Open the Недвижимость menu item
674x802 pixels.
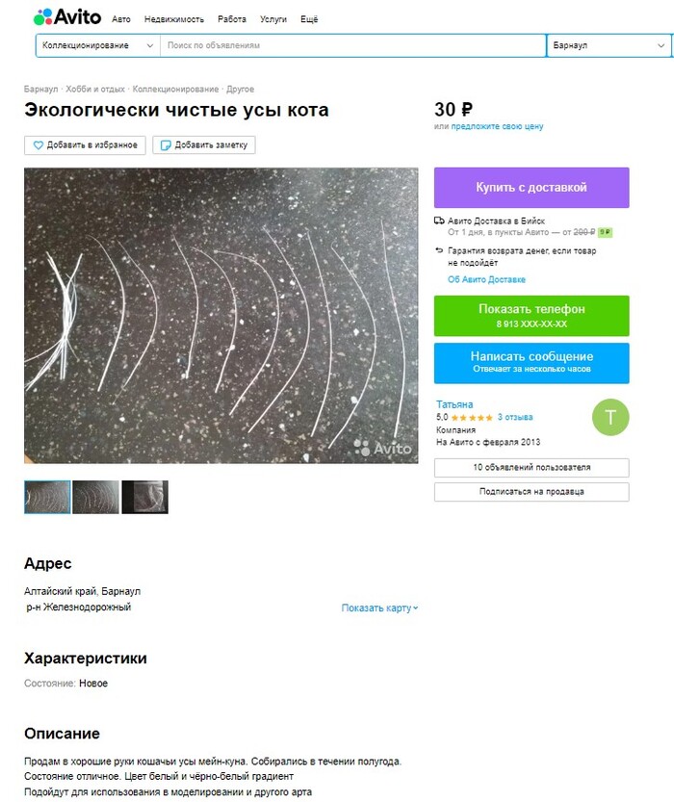[174, 19]
